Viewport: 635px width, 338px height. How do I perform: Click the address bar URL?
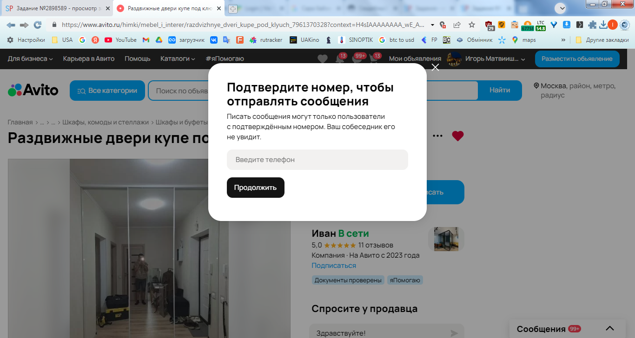[243, 25]
